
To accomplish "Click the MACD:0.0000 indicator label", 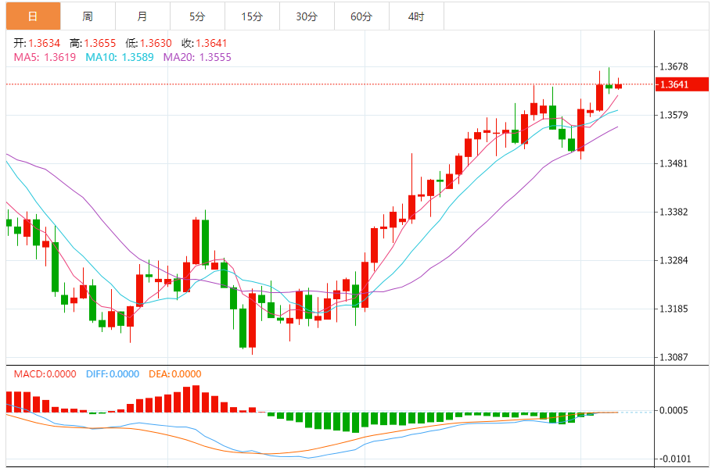I will 45,374.
